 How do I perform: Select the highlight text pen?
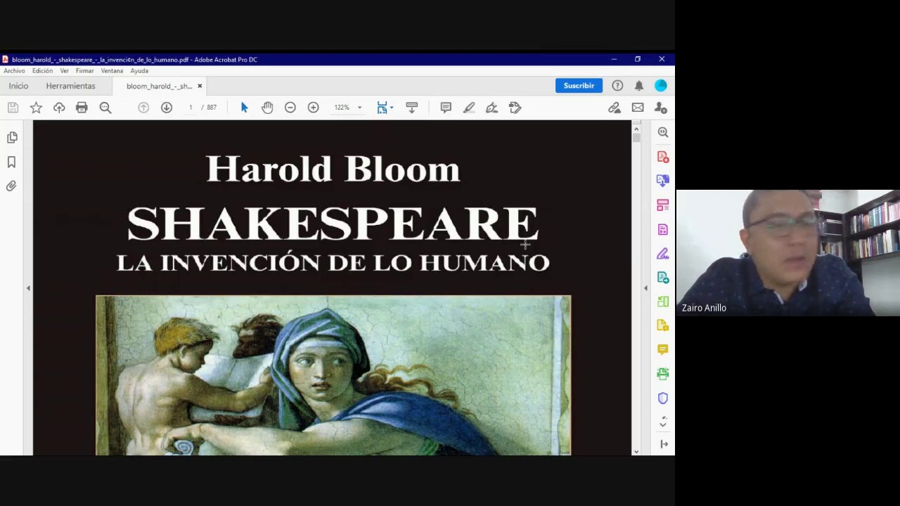tap(469, 108)
